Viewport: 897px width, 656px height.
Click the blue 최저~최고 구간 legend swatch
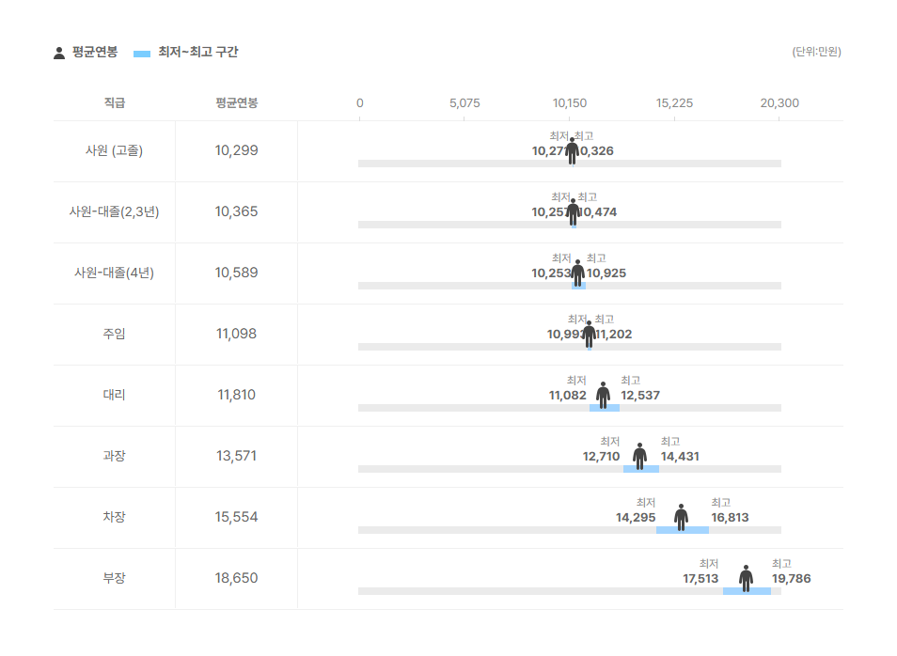click(x=142, y=54)
